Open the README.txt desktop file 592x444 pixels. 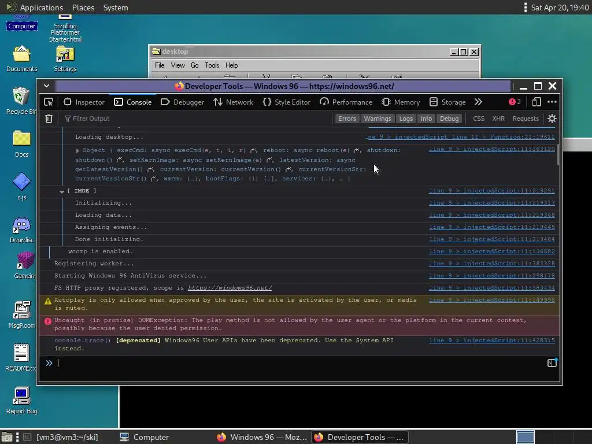21,358
